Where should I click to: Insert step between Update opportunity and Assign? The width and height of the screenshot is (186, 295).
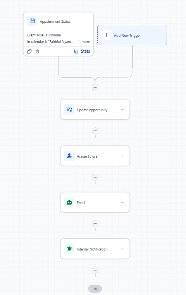[95, 131]
